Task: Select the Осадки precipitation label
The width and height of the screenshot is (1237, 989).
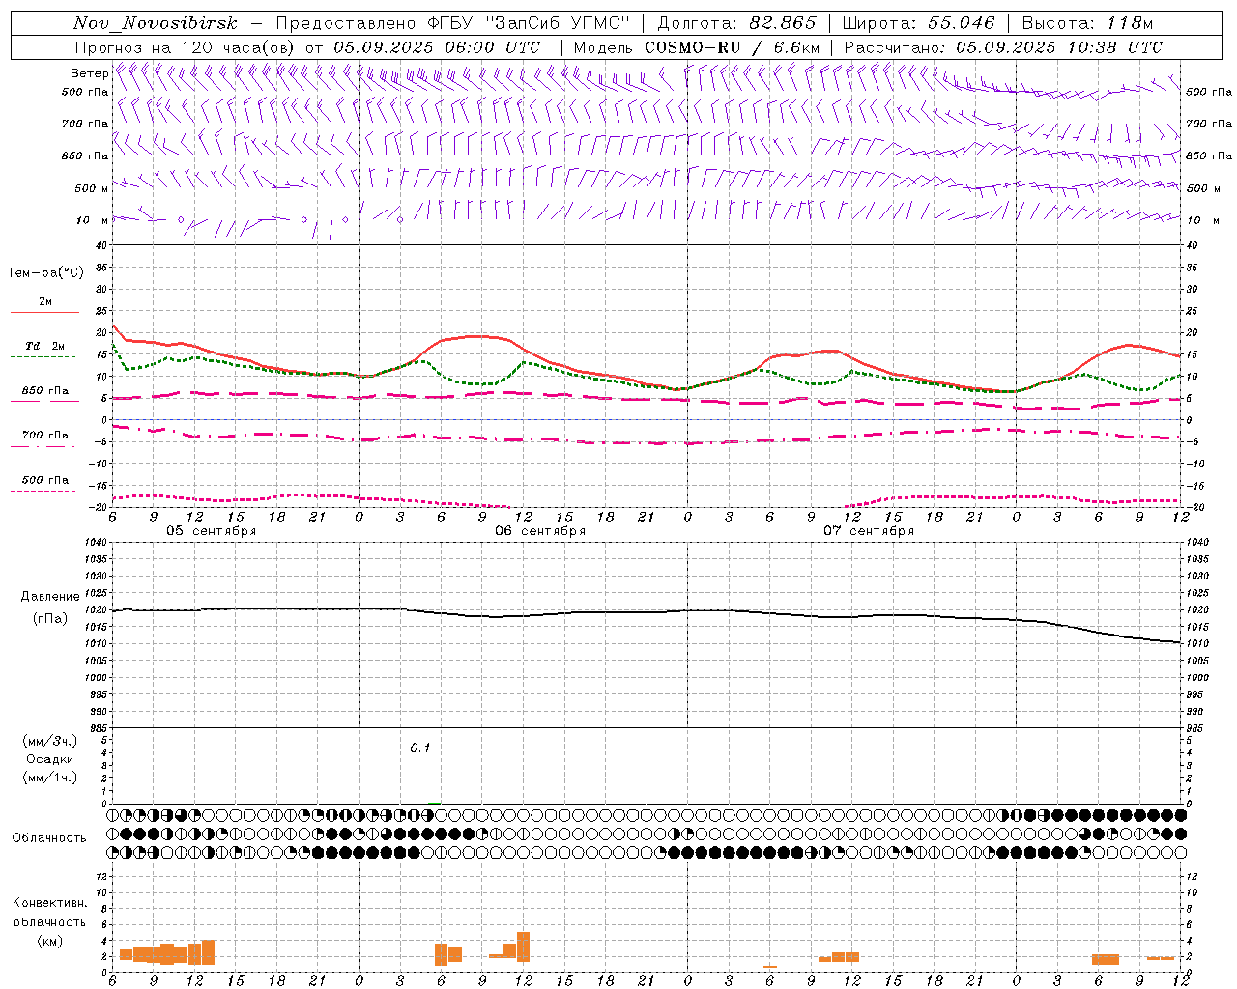Action: [50, 759]
